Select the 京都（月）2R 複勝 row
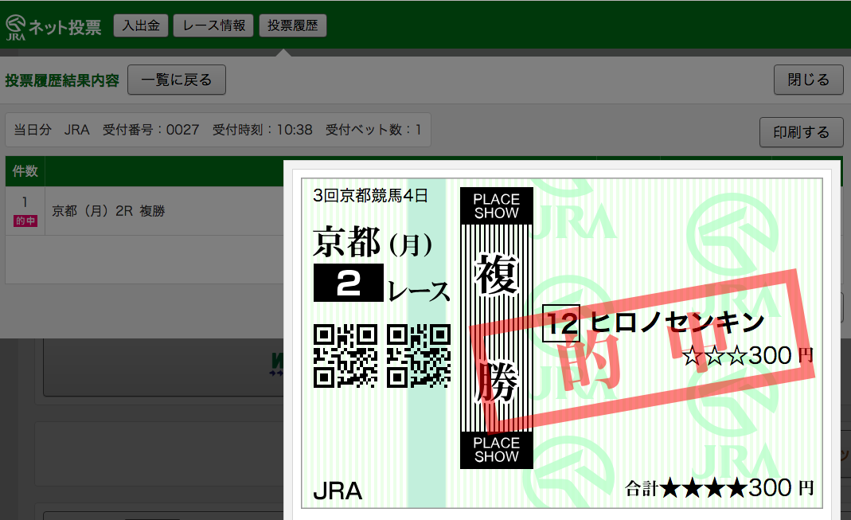Viewport: 851px width, 520px height. [108, 210]
